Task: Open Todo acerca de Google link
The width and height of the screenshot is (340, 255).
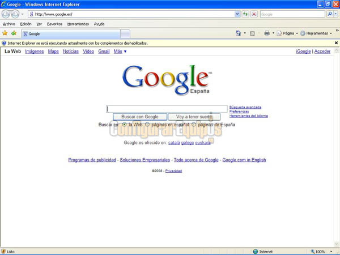Action: (196, 160)
